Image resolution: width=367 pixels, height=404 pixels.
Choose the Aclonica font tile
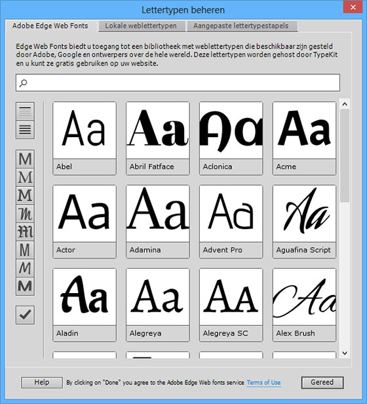point(231,138)
